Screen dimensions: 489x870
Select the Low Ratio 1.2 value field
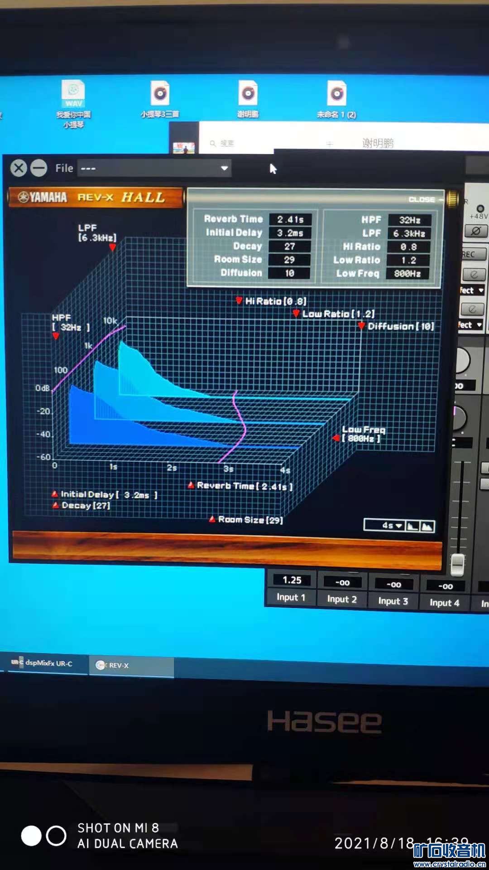(x=408, y=260)
